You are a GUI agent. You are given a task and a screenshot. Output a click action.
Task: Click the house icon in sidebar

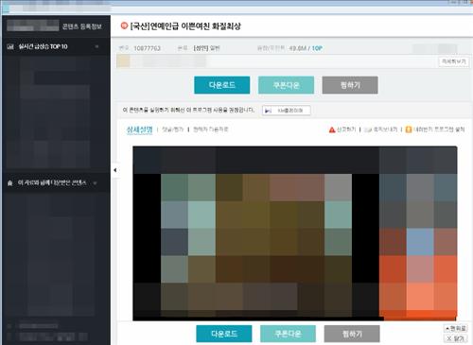[10, 183]
